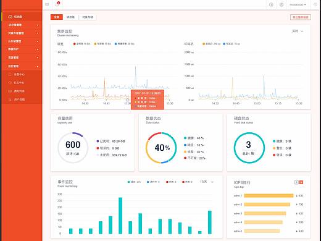Toggle blue series in bandwidth chart legend
This screenshot has height=241, width=321.
click(125, 44)
